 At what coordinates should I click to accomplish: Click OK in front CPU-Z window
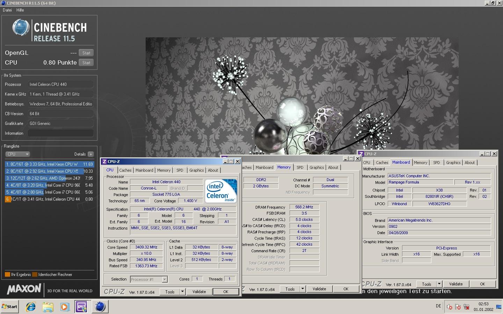tap(226, 292)
